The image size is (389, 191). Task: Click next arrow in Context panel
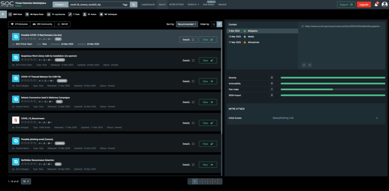(310, 65)
